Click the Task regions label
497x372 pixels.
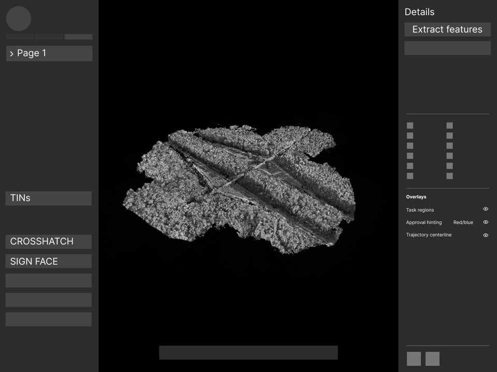pos(420,210)
